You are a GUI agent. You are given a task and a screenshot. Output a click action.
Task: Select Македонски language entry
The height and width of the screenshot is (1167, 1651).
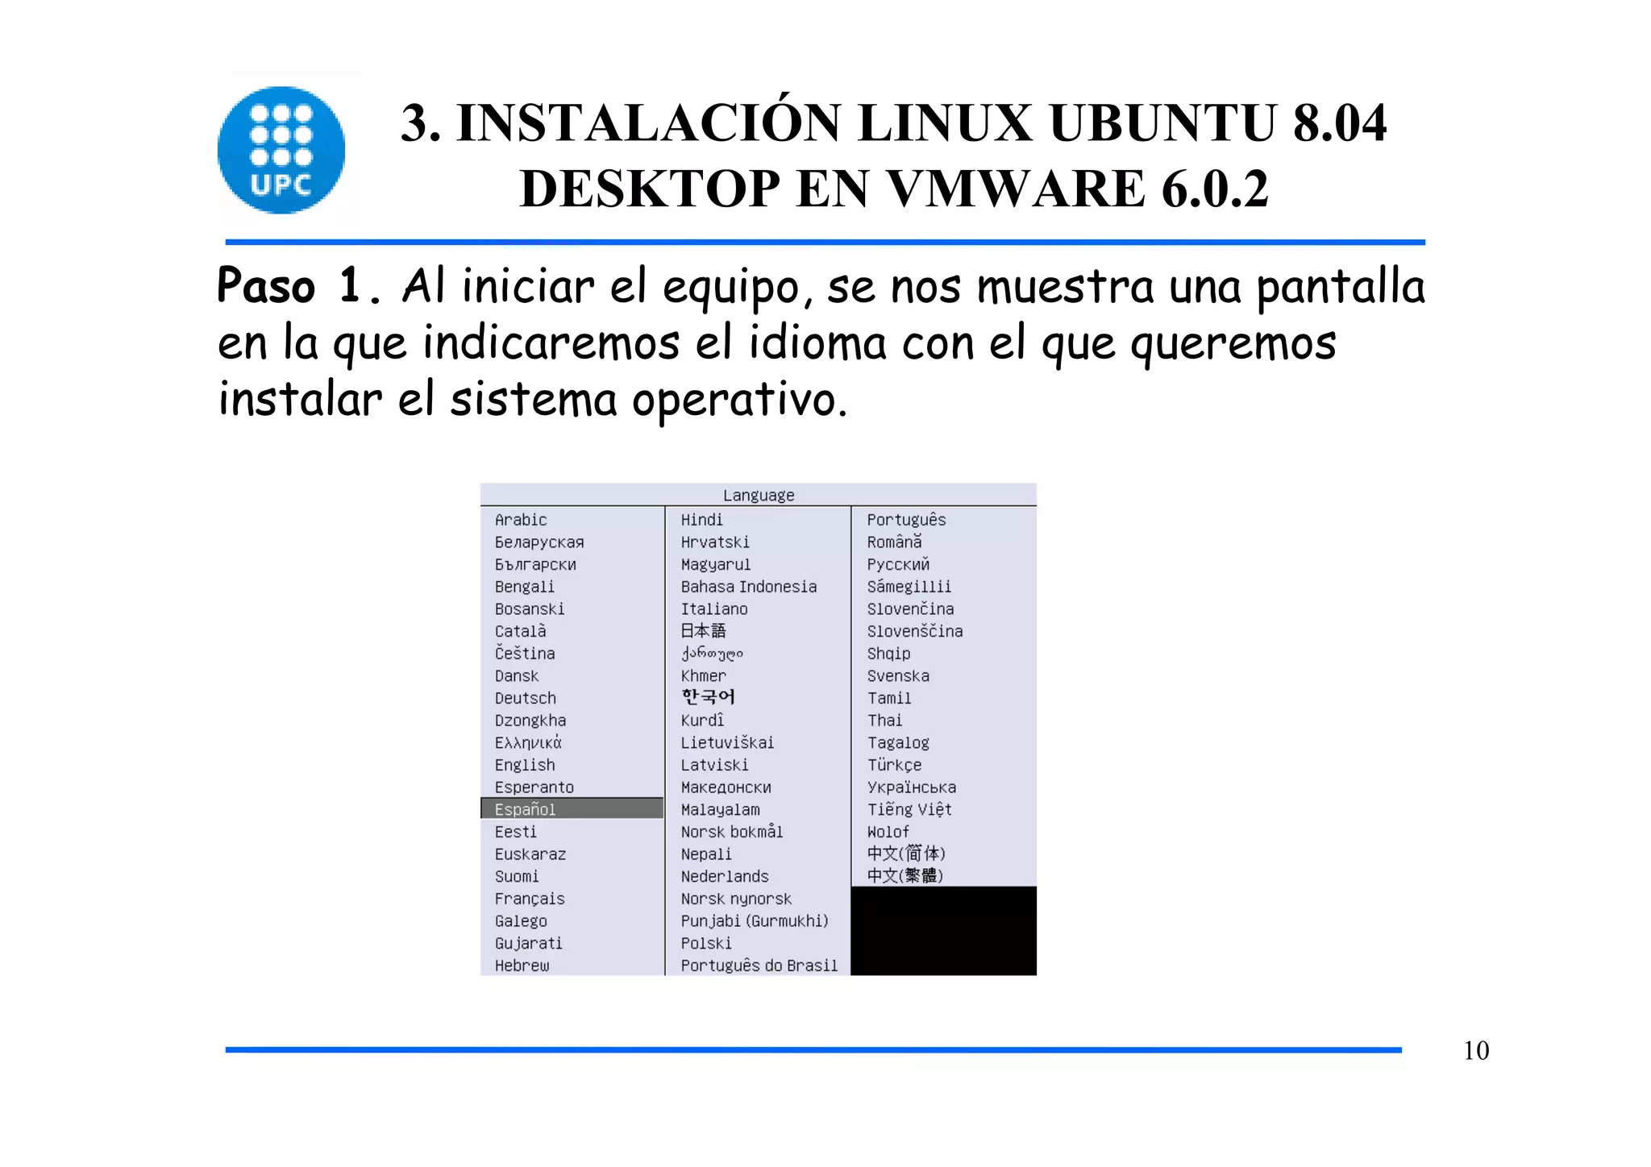click(726, 787)
